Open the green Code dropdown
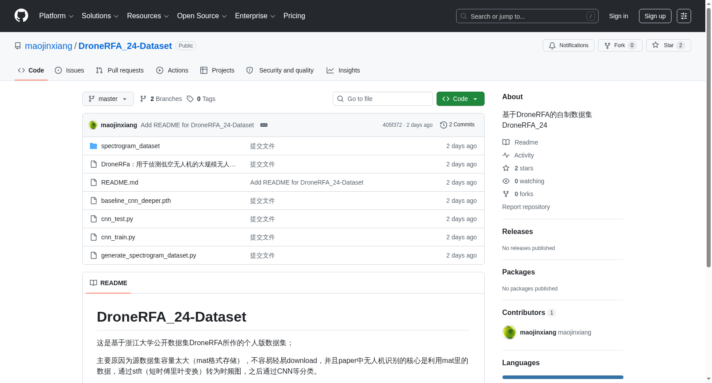This screenshot has height=383, width=712. [x=460, y=99]
